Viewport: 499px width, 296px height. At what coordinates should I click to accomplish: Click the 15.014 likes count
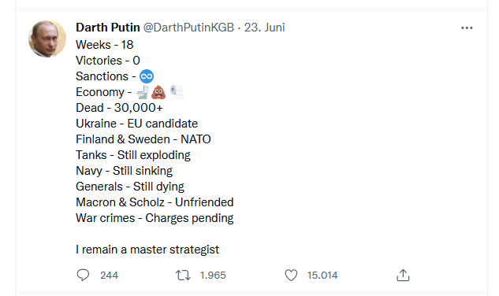pyautogui.click(x=322, y=276)
